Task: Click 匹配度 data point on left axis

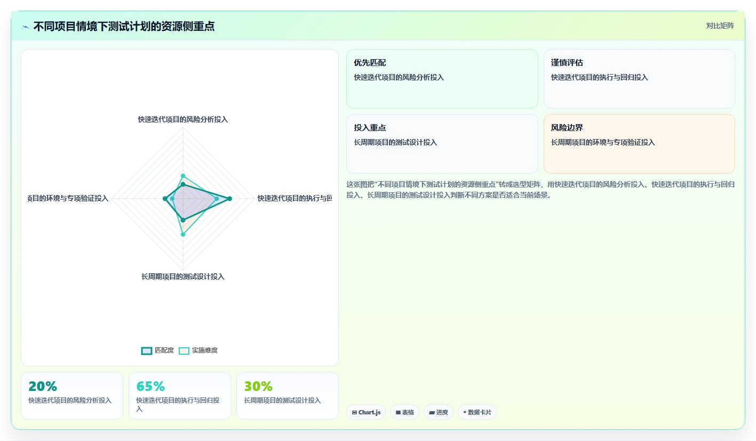Action: pyautogui.click(x=165, y=199)
